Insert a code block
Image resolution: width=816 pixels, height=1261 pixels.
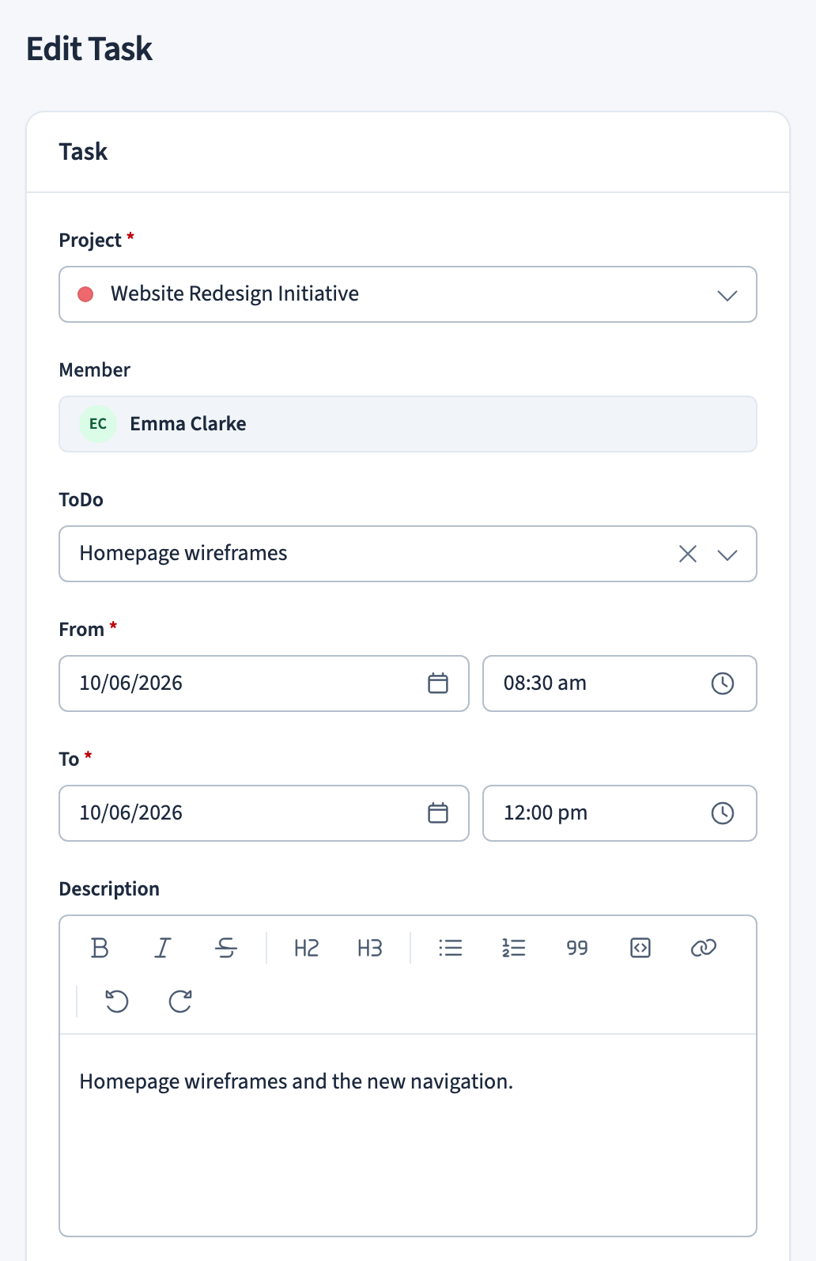640,948
